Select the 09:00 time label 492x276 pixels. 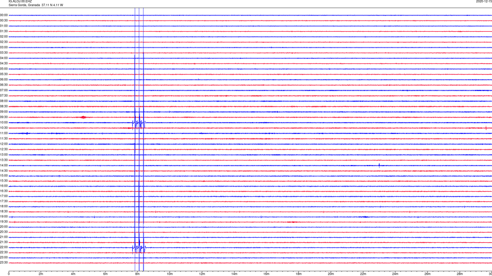[x=4, y=112]
